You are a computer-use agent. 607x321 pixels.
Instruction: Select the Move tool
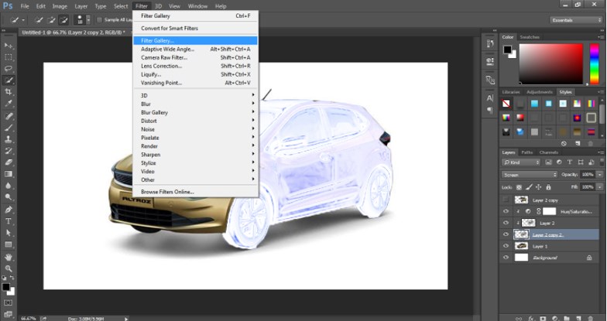(x=9, y=46)
